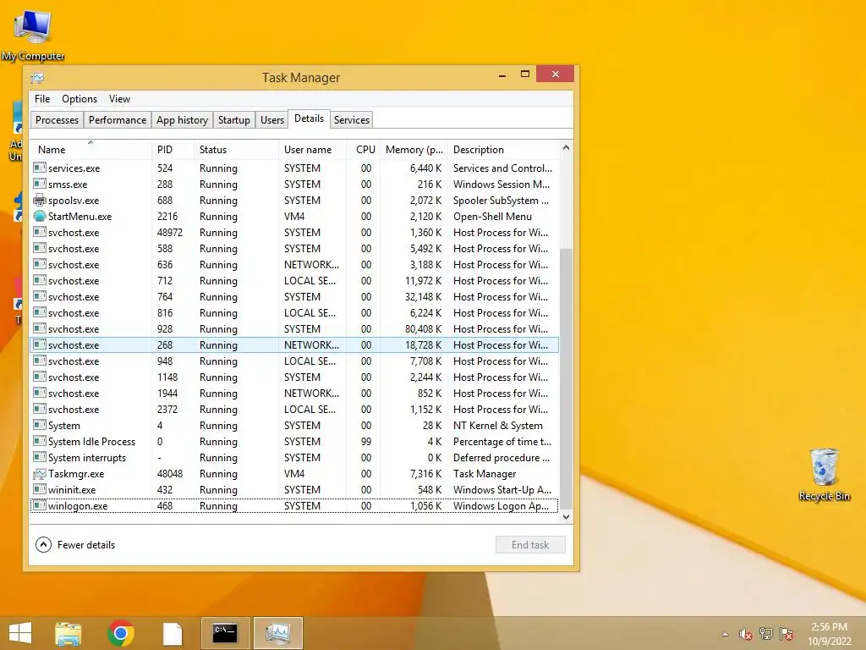The image size is (866, 650).
Task: Switch to the Performance tab
Action: [118, 120]
